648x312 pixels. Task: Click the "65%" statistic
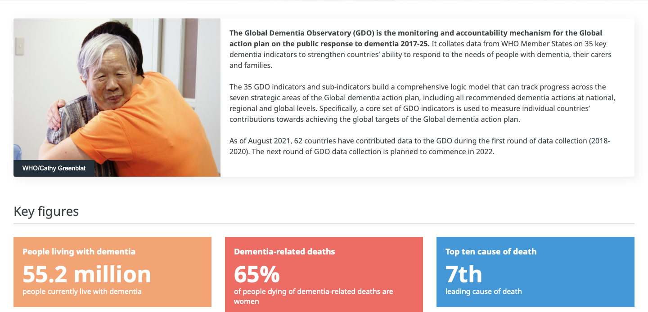coord(257,274)
